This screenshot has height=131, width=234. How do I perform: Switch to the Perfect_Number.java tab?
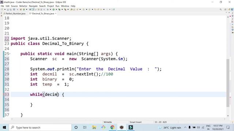14,13
